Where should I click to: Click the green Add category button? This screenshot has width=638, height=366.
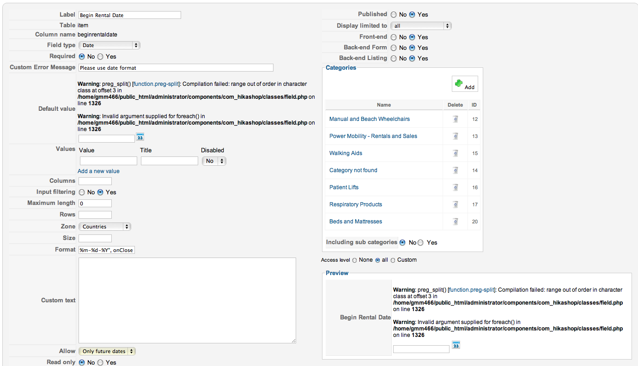pos(464,84)
